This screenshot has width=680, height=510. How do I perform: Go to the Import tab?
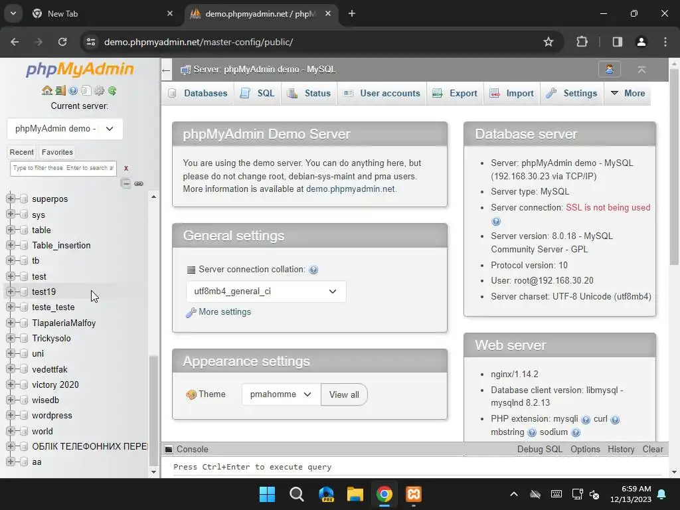click(512, 93)
